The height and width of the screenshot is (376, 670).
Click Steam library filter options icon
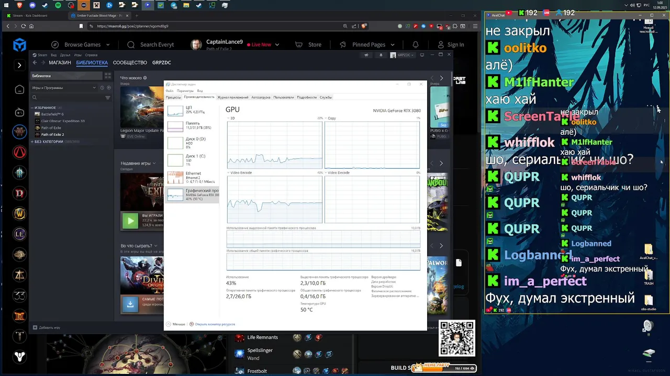pos(108,98)
